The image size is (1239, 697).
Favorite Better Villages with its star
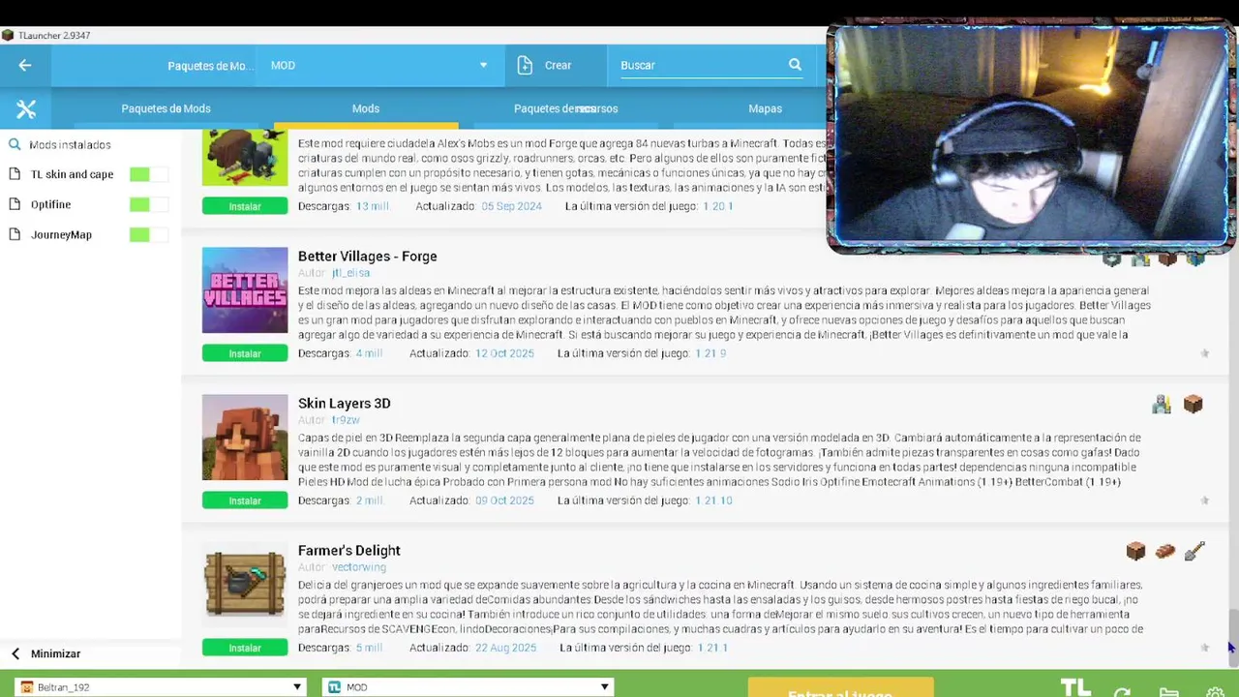1205,353
